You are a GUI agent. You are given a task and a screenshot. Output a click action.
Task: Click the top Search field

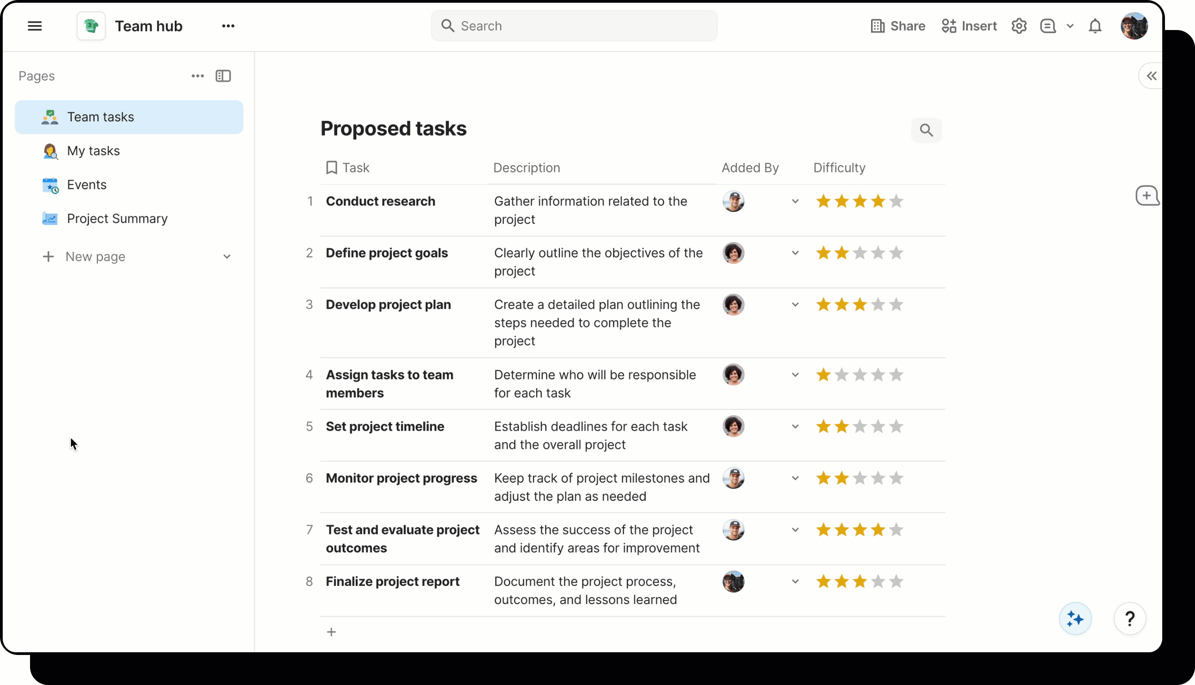[x=574, y=26]
